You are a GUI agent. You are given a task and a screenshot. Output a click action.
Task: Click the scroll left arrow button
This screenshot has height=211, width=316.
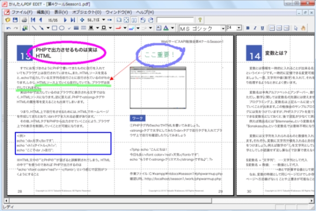coord(7,200)
